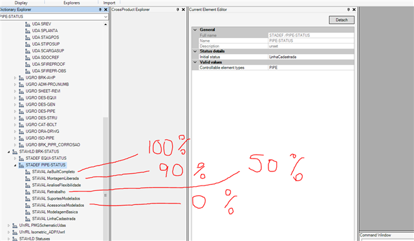Select the STAVAL AsBuiltCompleto node icon

28,172
